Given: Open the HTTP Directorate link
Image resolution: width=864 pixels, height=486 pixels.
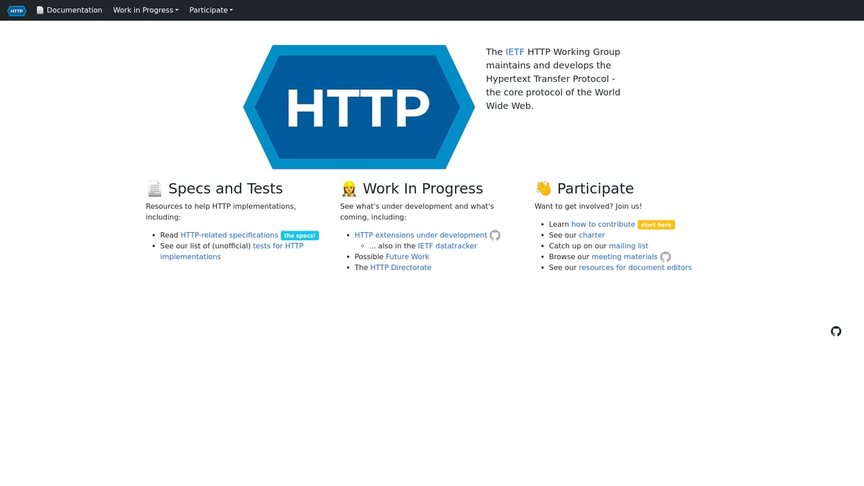Looking at the screenshot, I should tap(400, 267).
